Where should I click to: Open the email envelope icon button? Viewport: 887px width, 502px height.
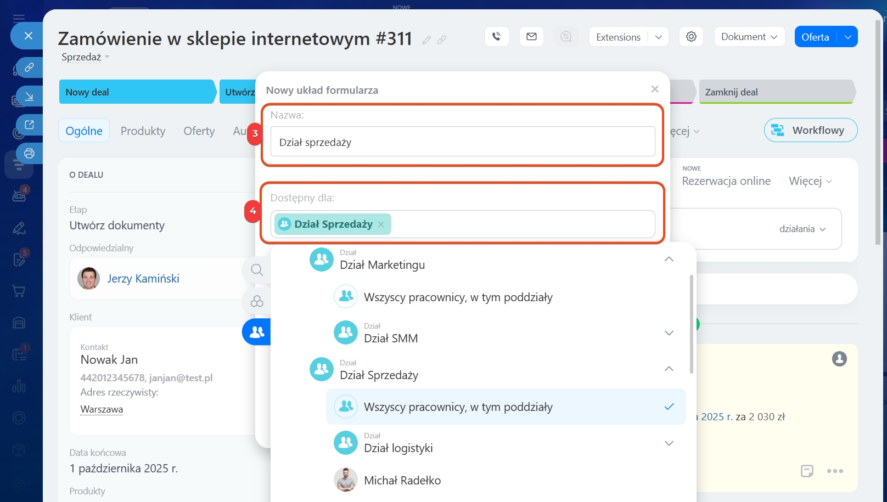point(531,37)
